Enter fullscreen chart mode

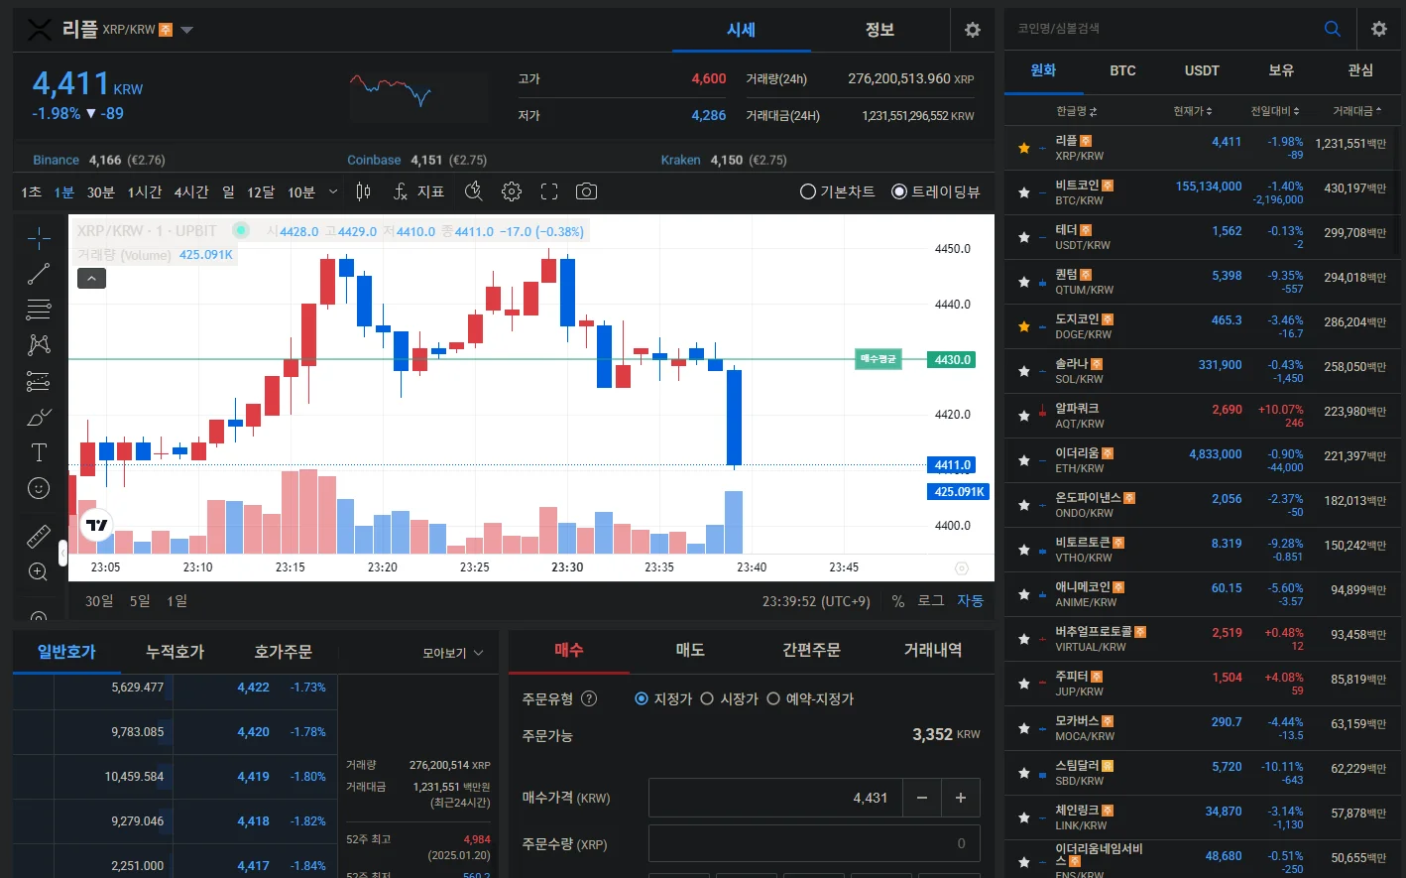coord(549,191)
